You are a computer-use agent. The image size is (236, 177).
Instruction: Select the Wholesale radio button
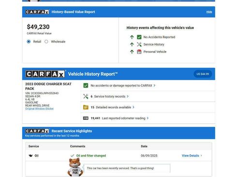pyautogui.click(x=46, y=42)
